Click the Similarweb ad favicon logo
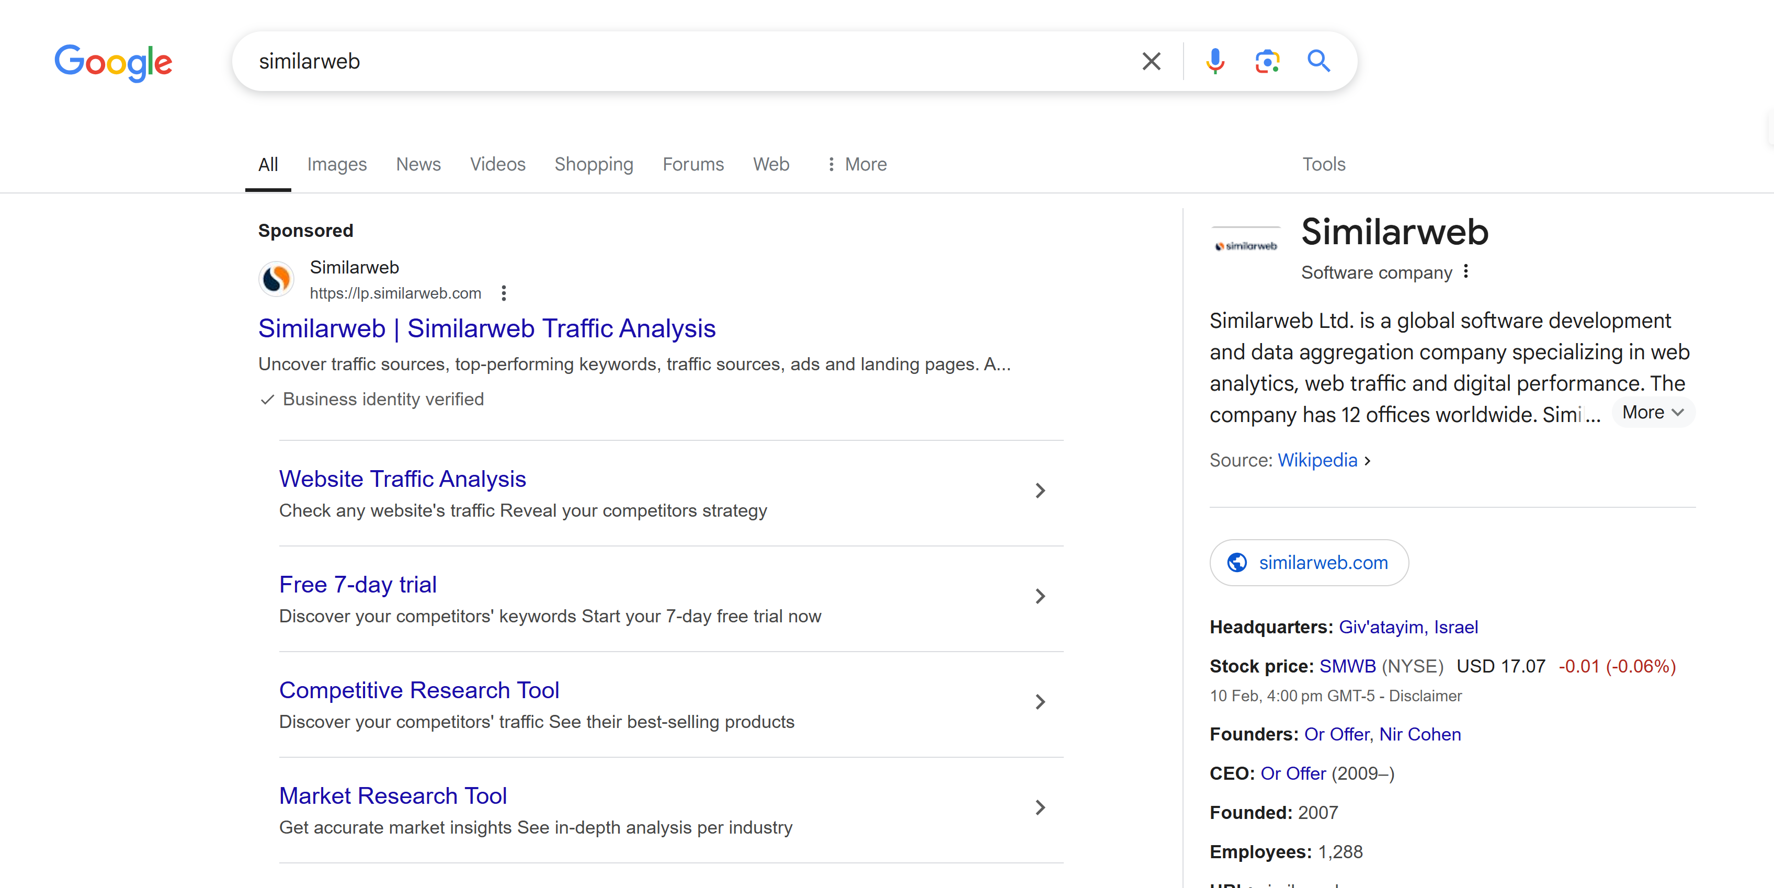The image size is (1774, 888). coord(276,279)
